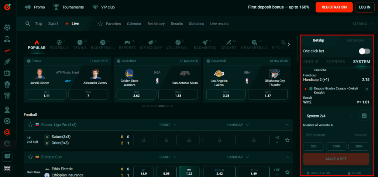Select the TENNIS sport category

(x=80, y=44)
